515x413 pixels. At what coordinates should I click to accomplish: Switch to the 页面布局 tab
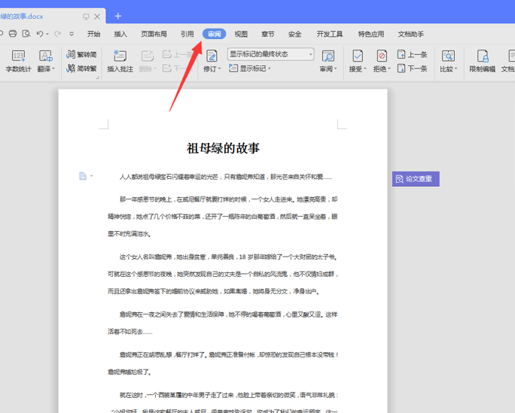tap(154, 34)
